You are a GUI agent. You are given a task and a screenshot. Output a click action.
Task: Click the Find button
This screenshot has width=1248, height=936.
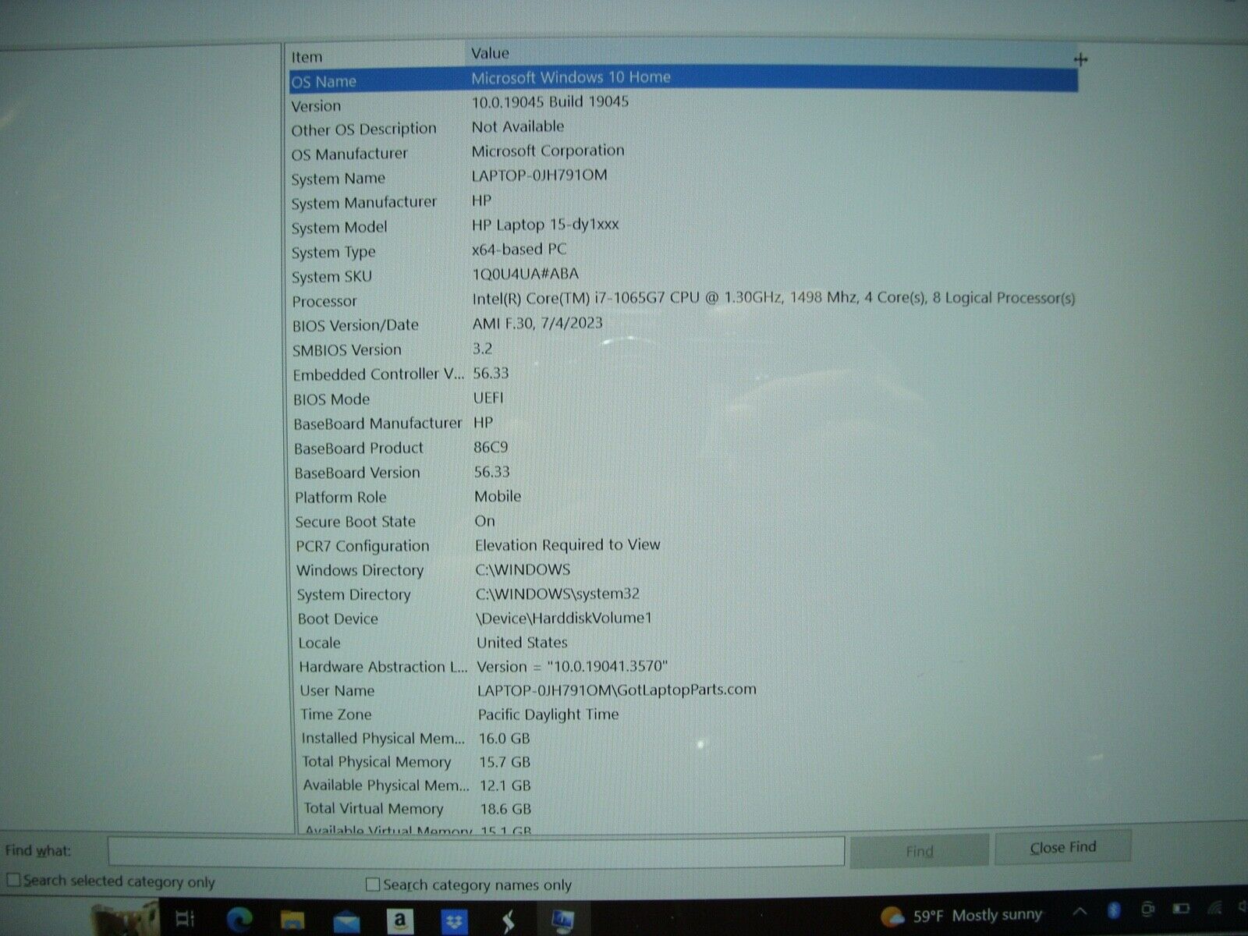click(x=919, y=851)
